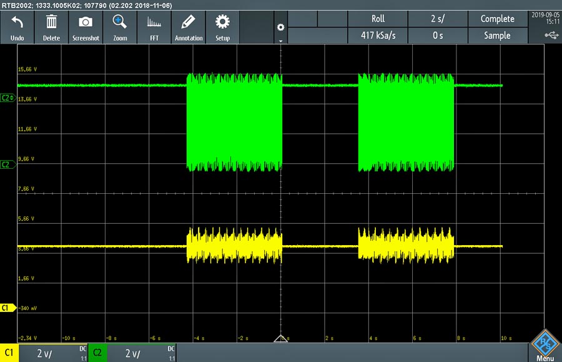Screen dimensions: 562x362
Task: Click the -2.34 V axis label
Action: coord(27,338)
